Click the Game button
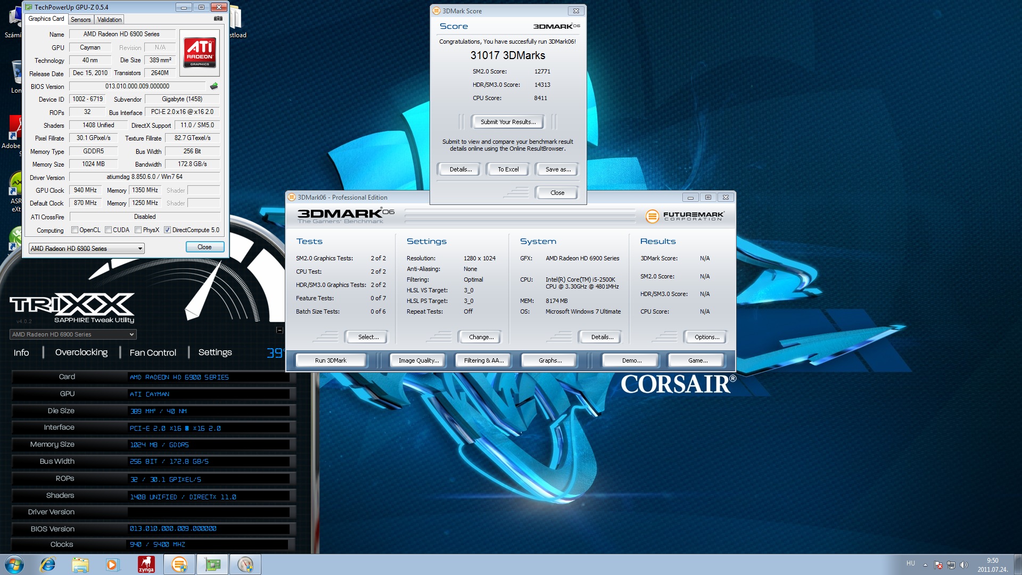Viewport: 1022px width, 575px height. pyautogui.click(x=697, y=360)
